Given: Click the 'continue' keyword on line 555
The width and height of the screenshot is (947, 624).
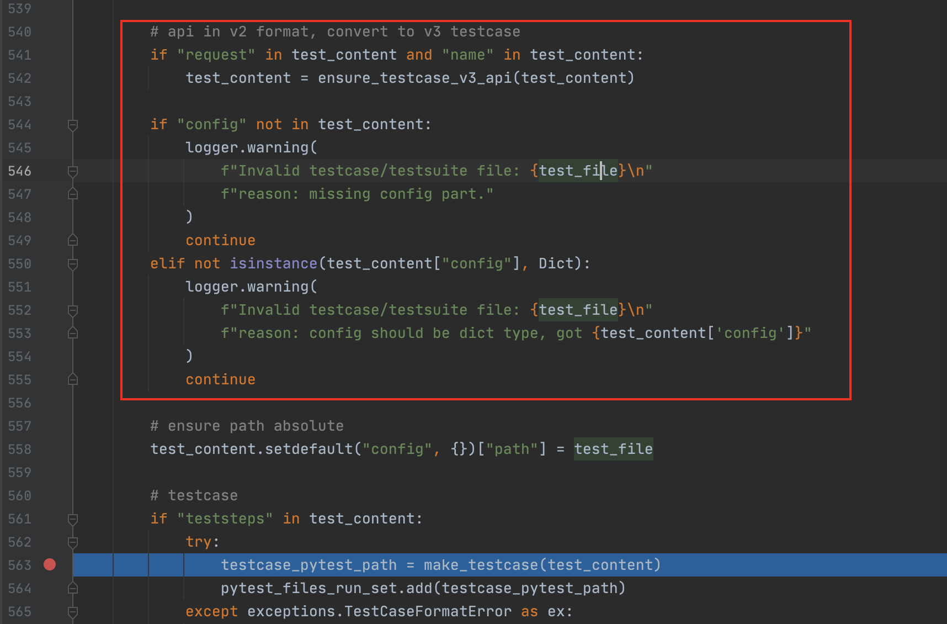Looking at the screenshot, I should [221, 379].
